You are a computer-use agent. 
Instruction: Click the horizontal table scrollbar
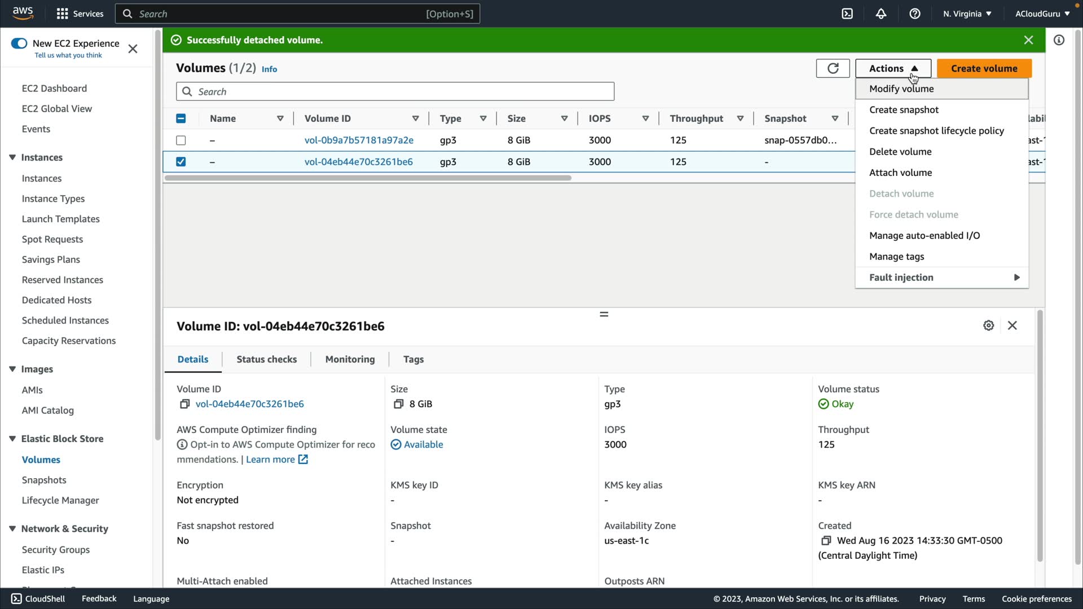[368, 178]
